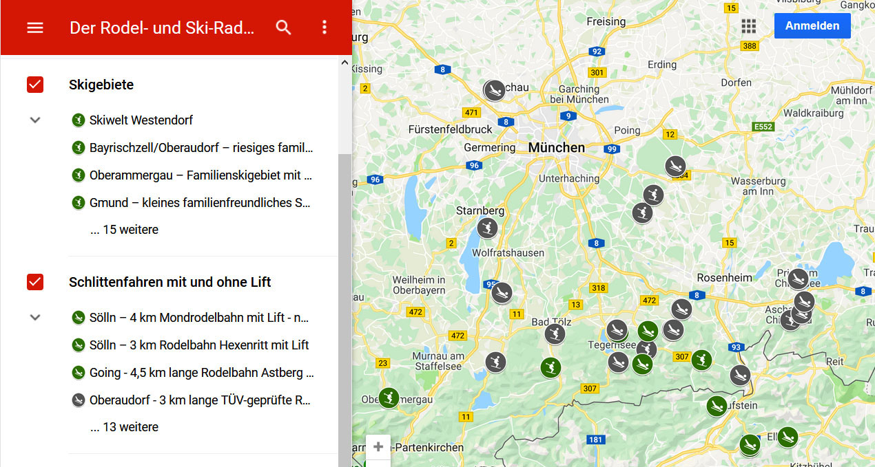
Task: Open the green ski marker on Oberammergau
Action: click(x=389, y=397)
